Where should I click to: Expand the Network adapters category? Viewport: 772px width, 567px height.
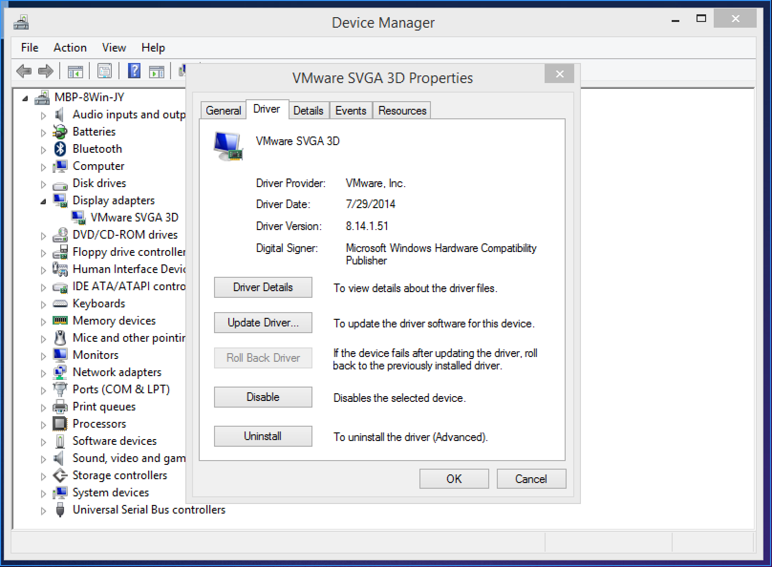43,373
